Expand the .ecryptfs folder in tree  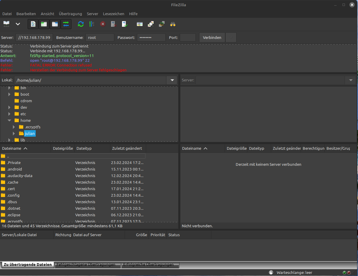click(x=14, y=127)
